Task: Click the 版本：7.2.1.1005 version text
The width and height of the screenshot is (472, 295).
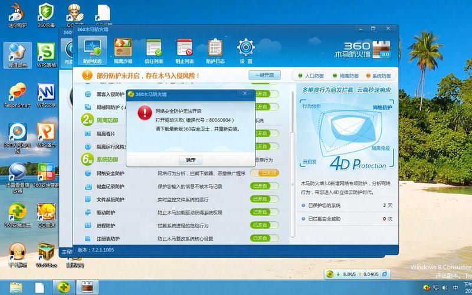Action: (x=96, y=250)
